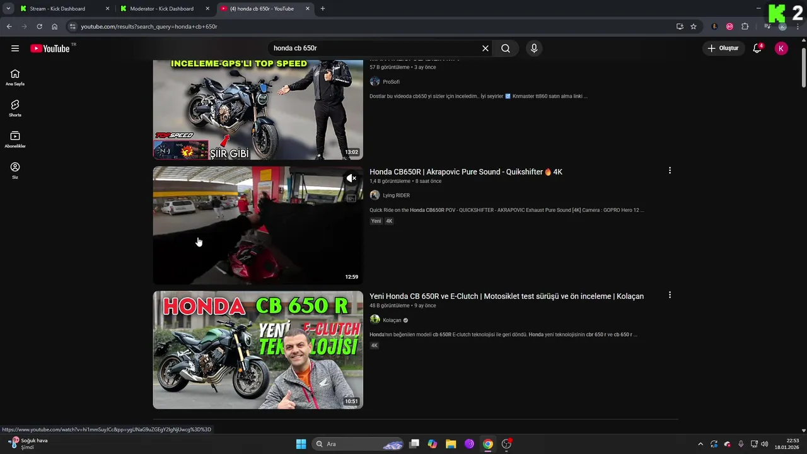807x454 pixels.
Task: Click the address bar URL
Action: [149, 26]
